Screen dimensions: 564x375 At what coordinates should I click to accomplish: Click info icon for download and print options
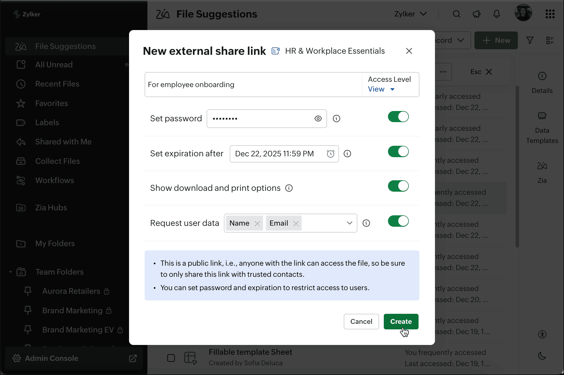click(289, 188)
